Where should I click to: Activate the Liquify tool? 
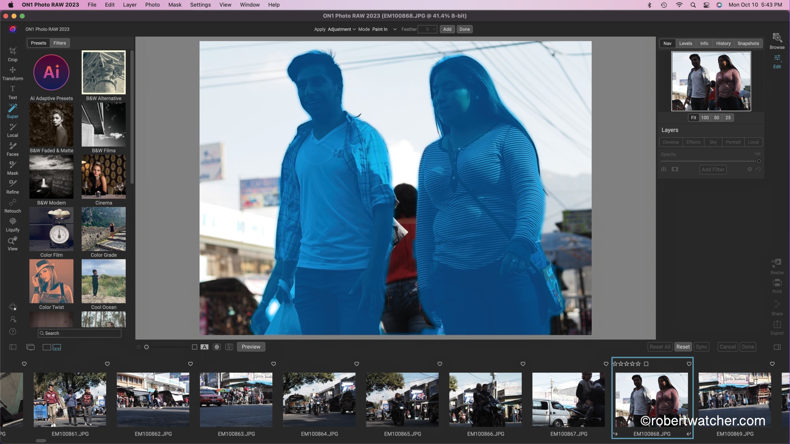coord(13,225)
